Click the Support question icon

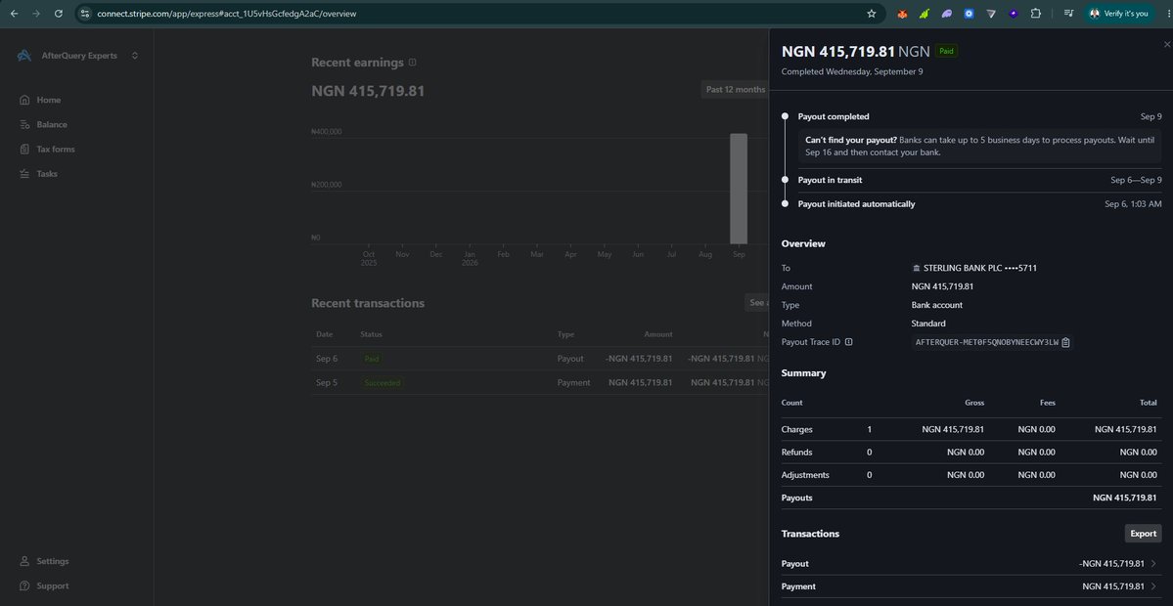(x=24, y=585)
